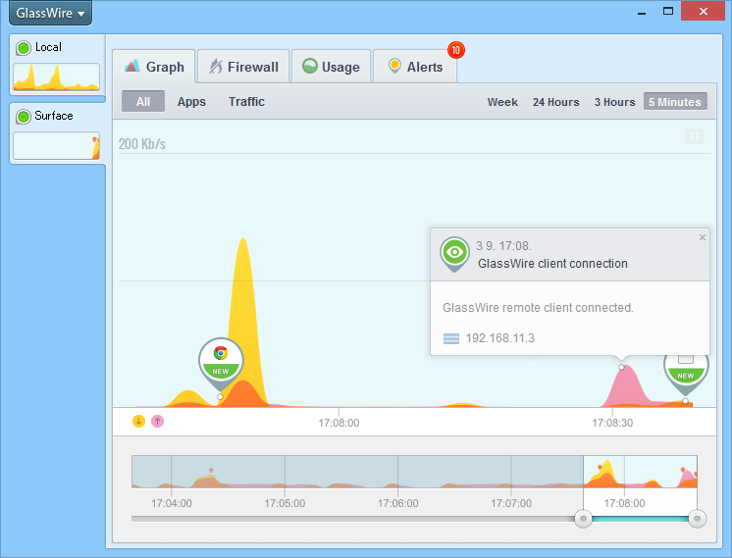Screen dimensions: 732x558
Task: Set graph range to 5 Minutes
Action: (675, 101)
